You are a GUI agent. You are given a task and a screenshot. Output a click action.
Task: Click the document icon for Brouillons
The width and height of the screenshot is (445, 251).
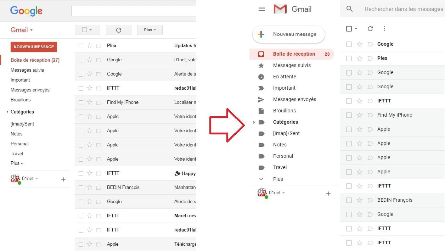click(261, 111)
